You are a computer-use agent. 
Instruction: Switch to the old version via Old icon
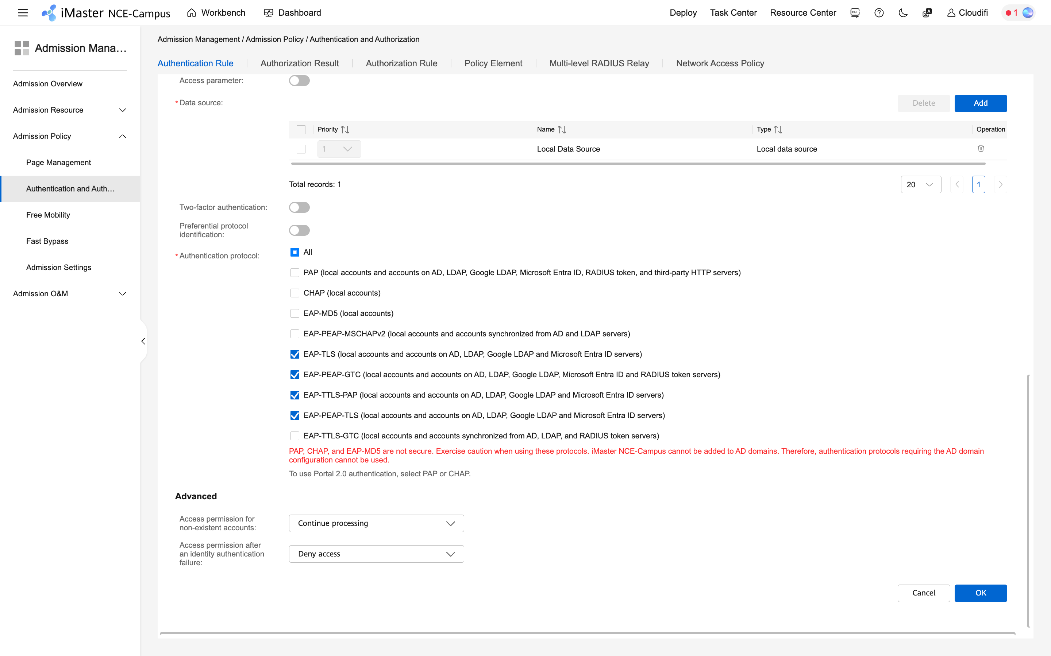[854, 13]
